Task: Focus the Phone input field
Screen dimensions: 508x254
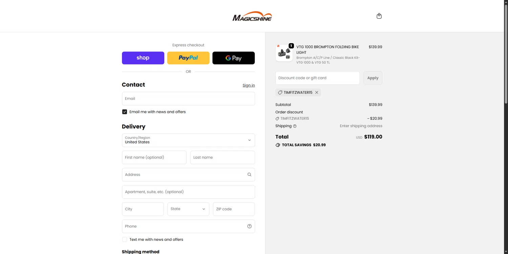Action: pyautogui.click(x=188, y=226)
